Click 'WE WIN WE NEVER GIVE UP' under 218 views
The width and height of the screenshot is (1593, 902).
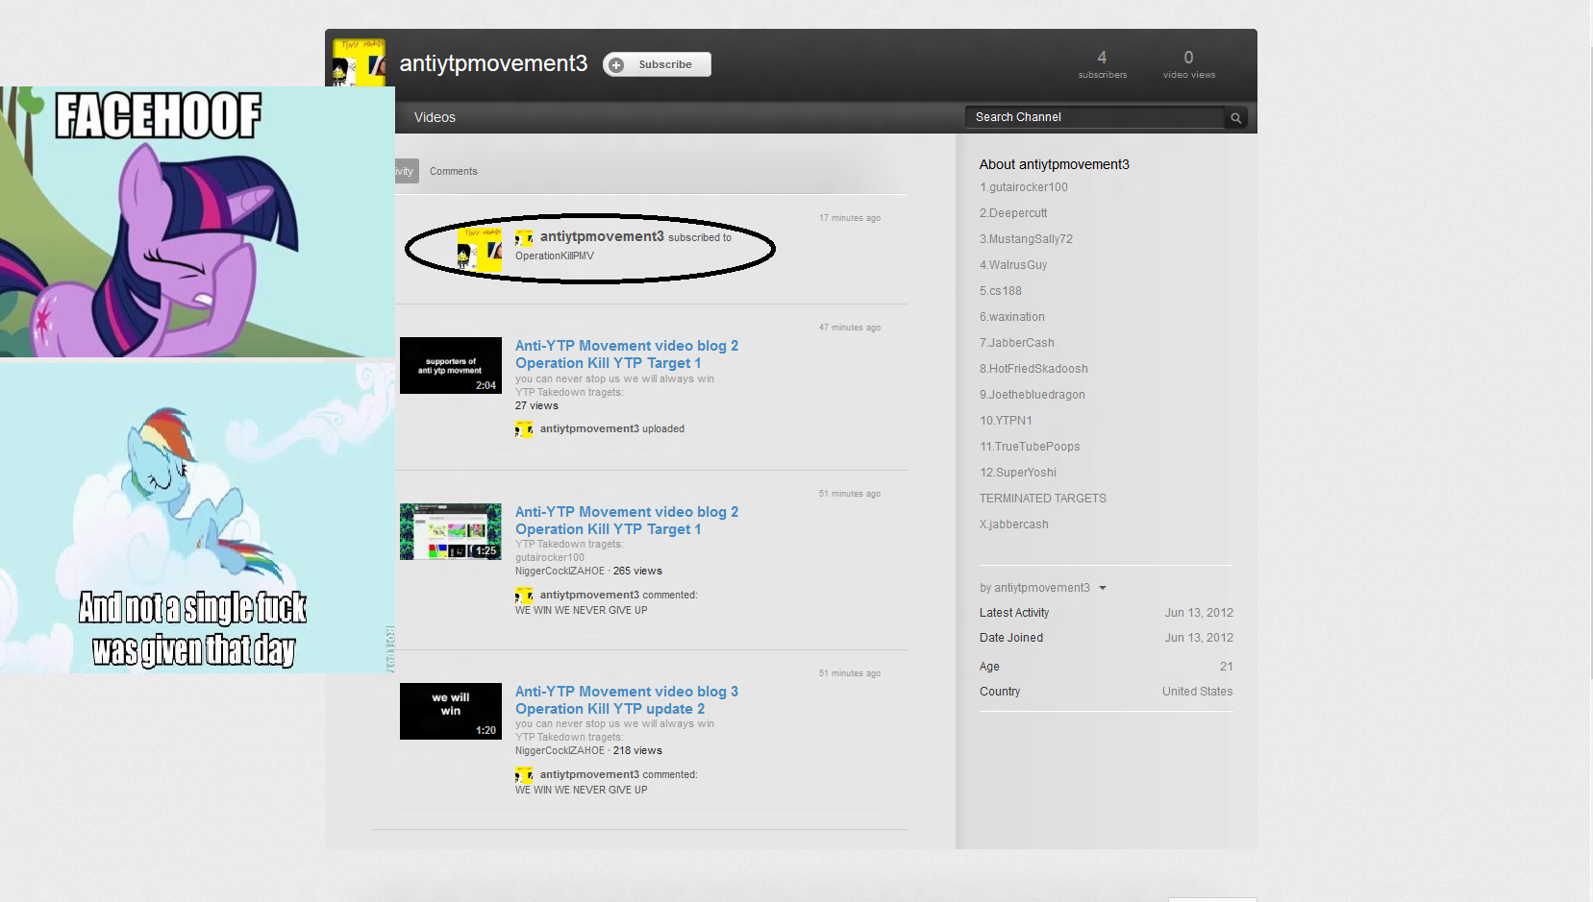582,790
